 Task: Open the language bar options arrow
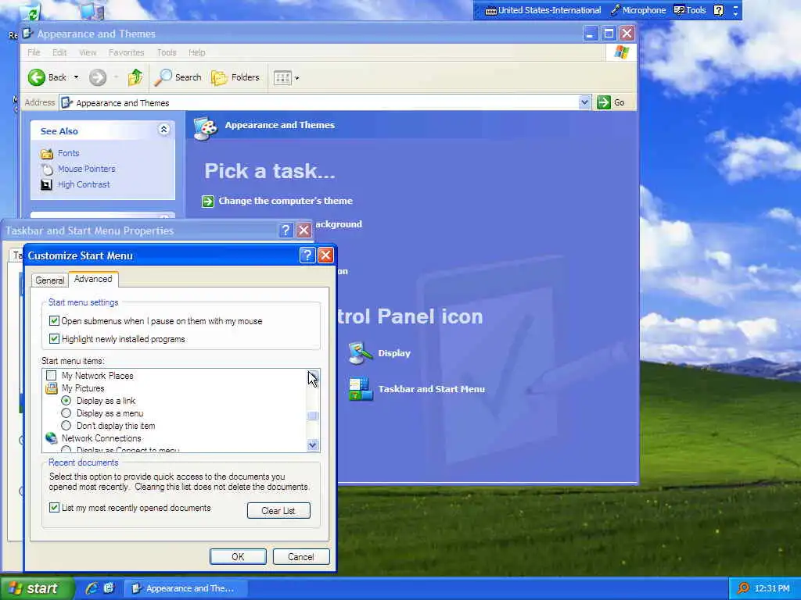point(735,12)
